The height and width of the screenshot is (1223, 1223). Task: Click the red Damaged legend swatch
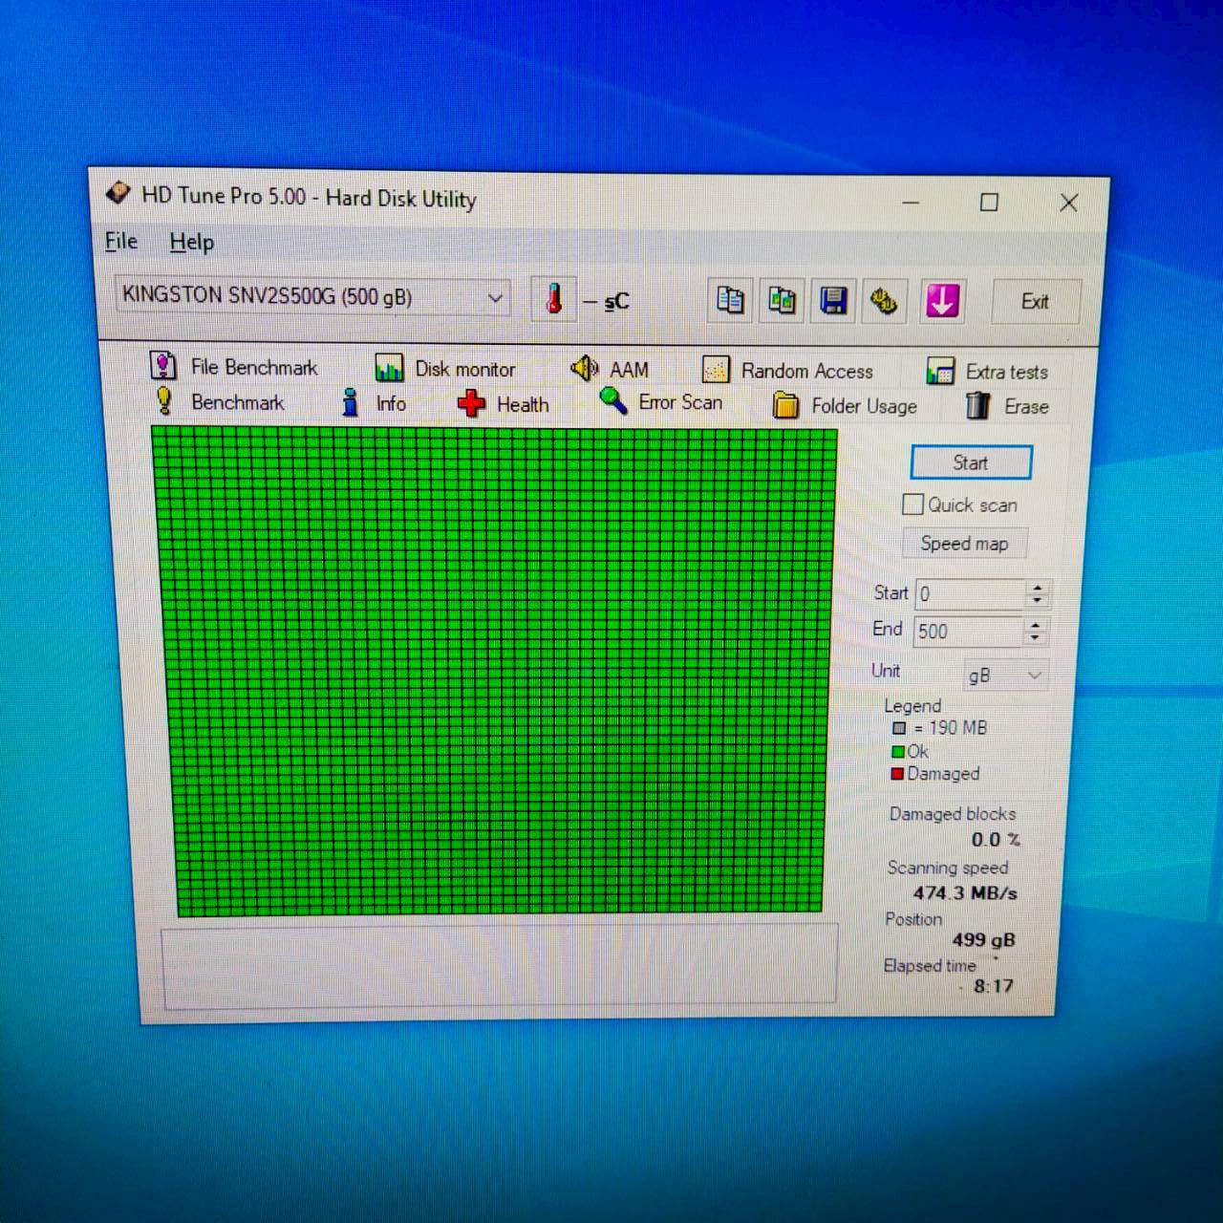[x=897, y=774]
